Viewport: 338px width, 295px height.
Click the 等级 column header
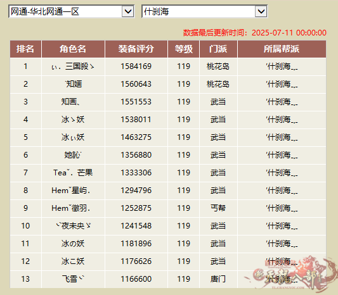coord(183,49)
